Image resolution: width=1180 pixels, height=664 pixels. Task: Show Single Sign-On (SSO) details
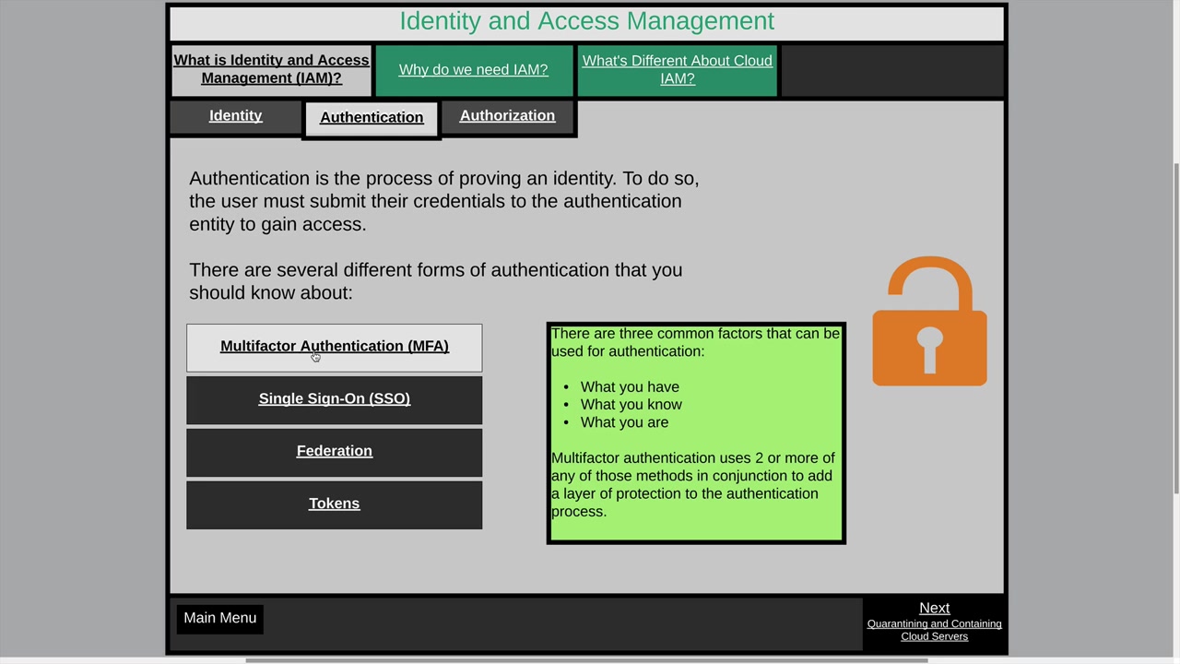[x=335, y=399]
